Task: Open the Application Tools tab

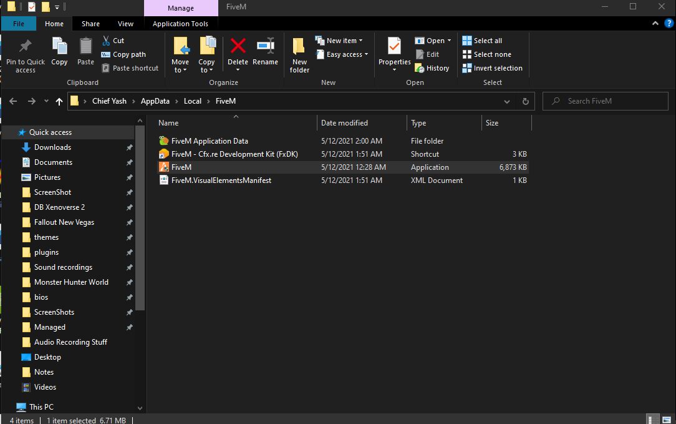Action: coord(180,24)
